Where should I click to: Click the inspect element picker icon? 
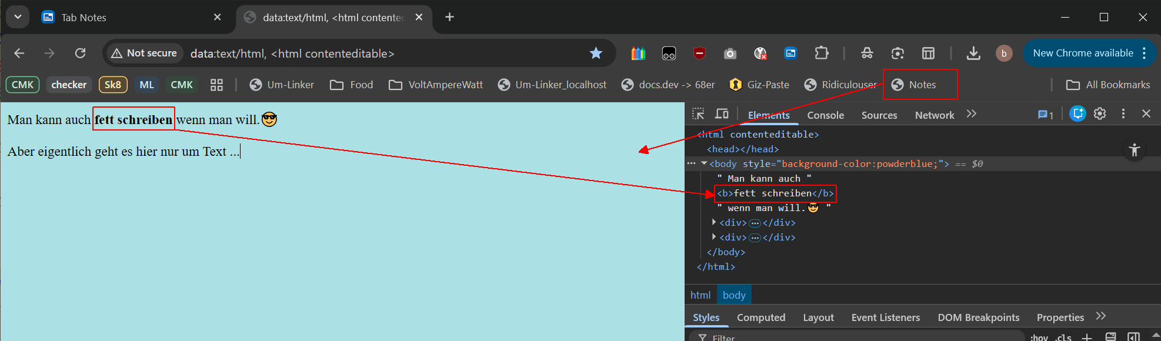698,114
